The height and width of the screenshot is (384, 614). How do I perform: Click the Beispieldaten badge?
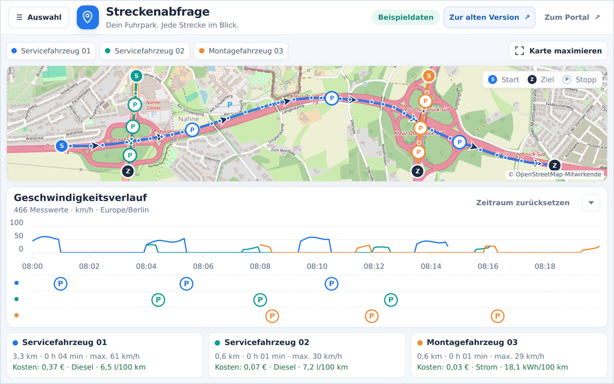click(406, 17)
